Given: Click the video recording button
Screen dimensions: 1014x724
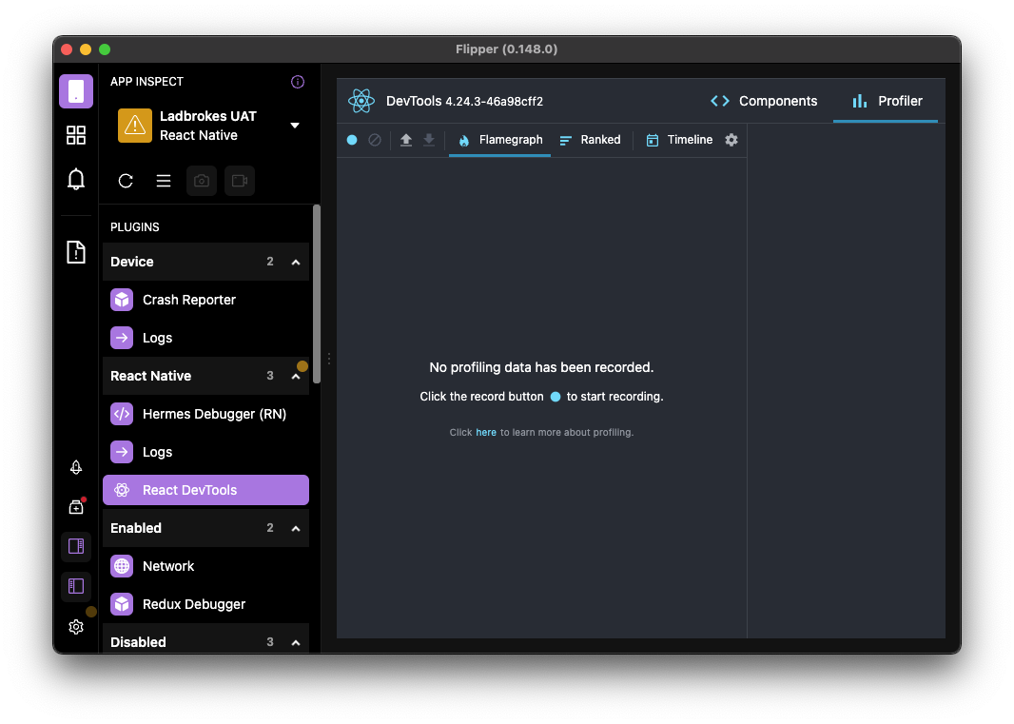Looking at the screenshot, I should pyautogui.click(x=240, y=181).
